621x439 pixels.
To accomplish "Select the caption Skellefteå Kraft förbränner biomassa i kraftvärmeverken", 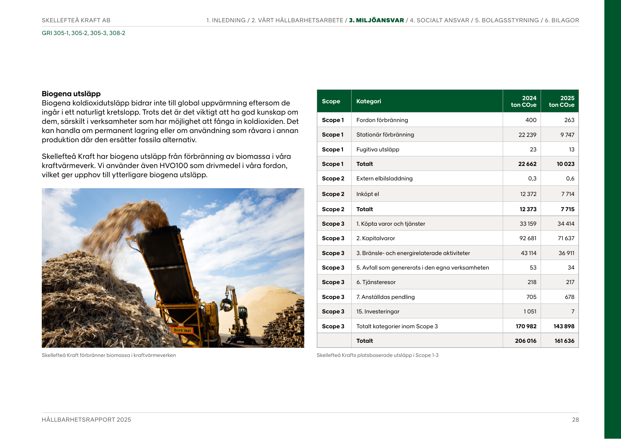I will (109, 355).
